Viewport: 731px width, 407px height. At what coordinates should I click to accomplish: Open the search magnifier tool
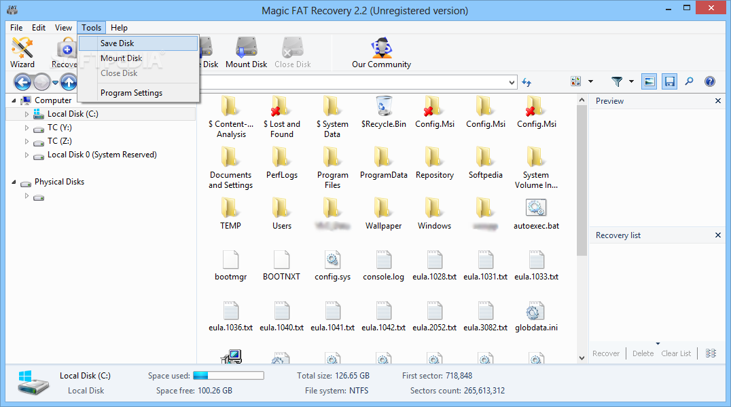689,81
